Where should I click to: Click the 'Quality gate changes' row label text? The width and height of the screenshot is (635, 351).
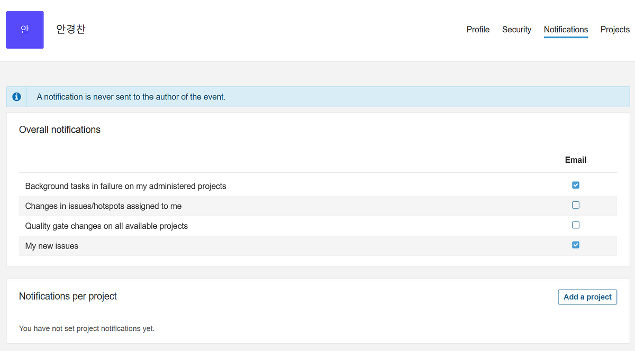point(106,226)
